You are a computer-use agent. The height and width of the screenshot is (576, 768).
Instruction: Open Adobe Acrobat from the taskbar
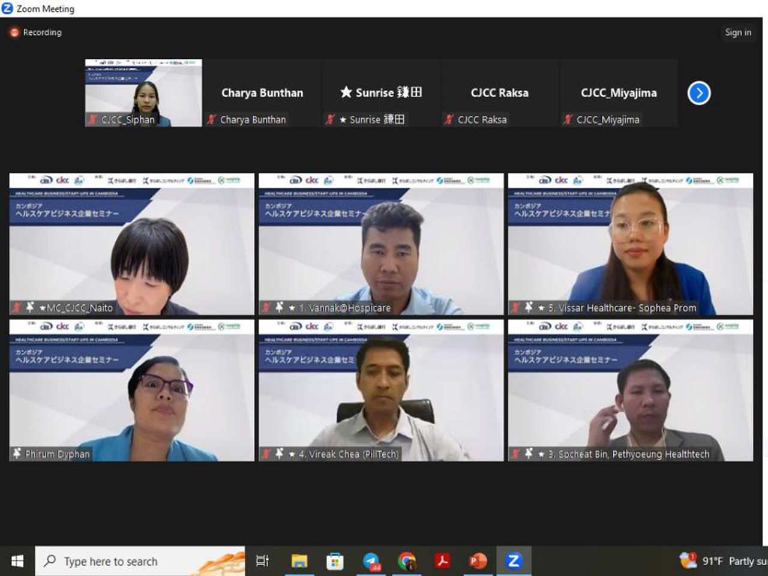pyautogui.click(x=442, y=561)
